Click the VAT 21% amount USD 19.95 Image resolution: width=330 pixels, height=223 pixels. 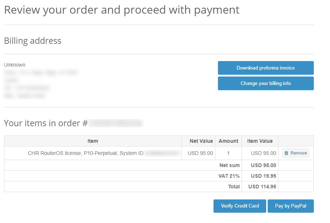(260, 176)
